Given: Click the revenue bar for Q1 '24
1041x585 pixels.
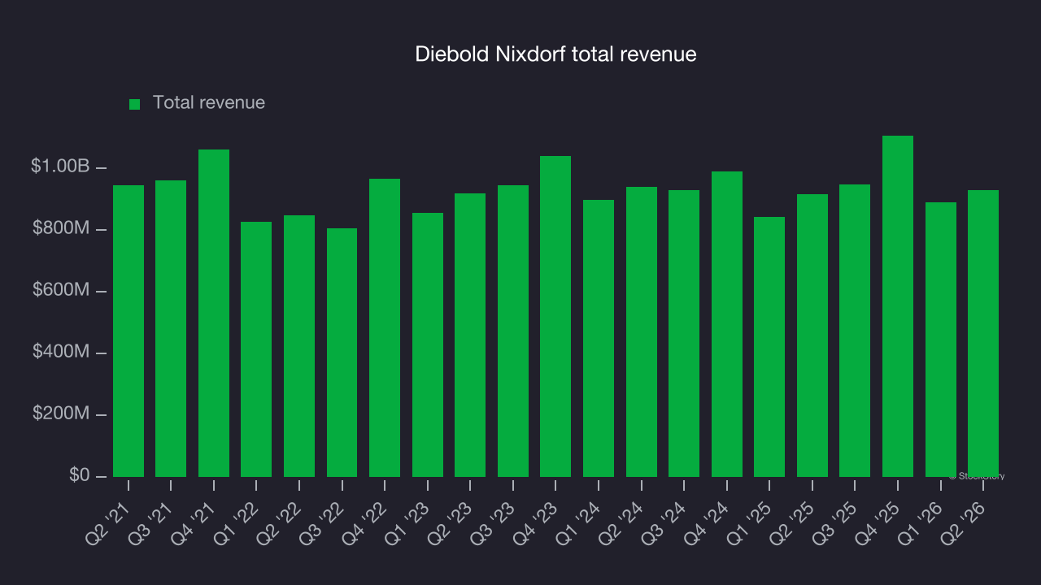Looking at the screenshot, I should 599,338.
